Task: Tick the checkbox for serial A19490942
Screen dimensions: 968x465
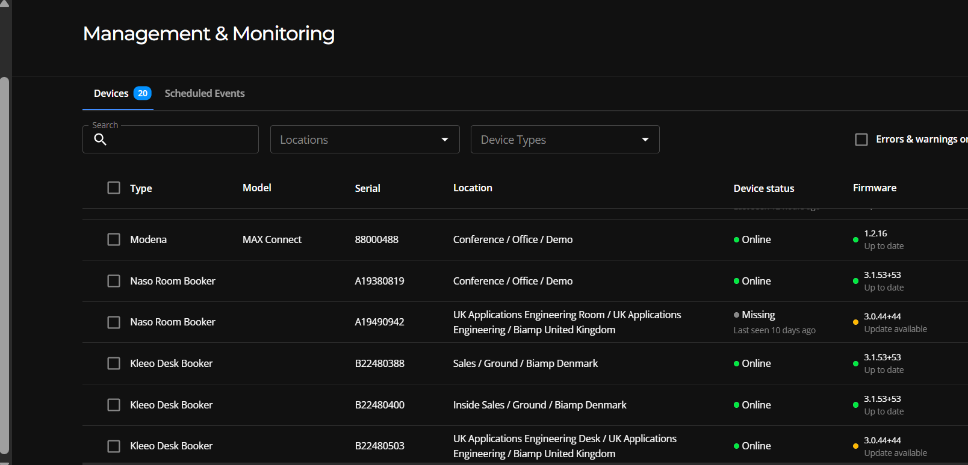Action: 114,322
